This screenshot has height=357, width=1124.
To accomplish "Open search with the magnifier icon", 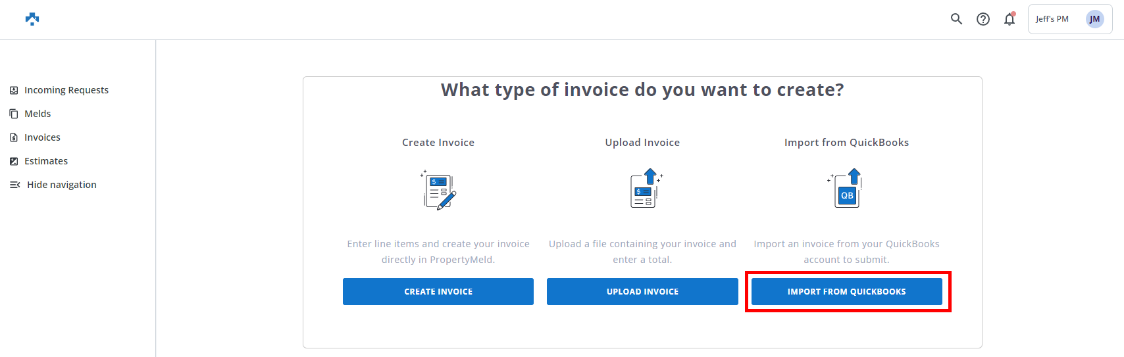I will click(956, 19).
